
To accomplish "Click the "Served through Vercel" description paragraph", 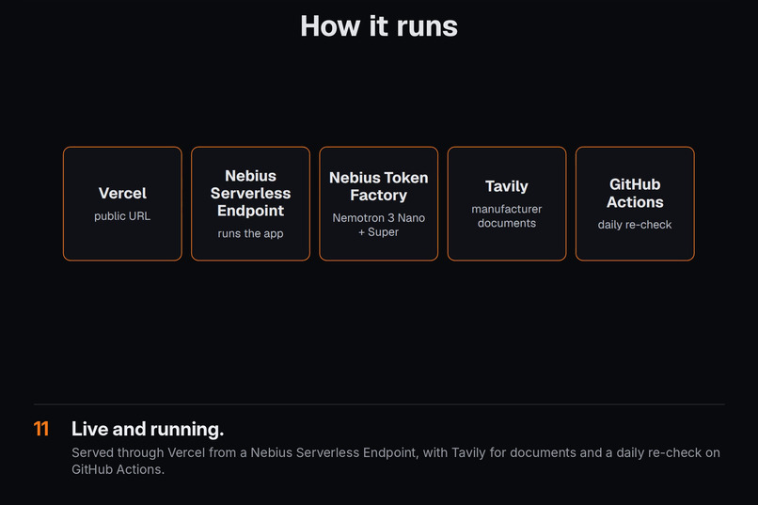I will tap(395, 461).
